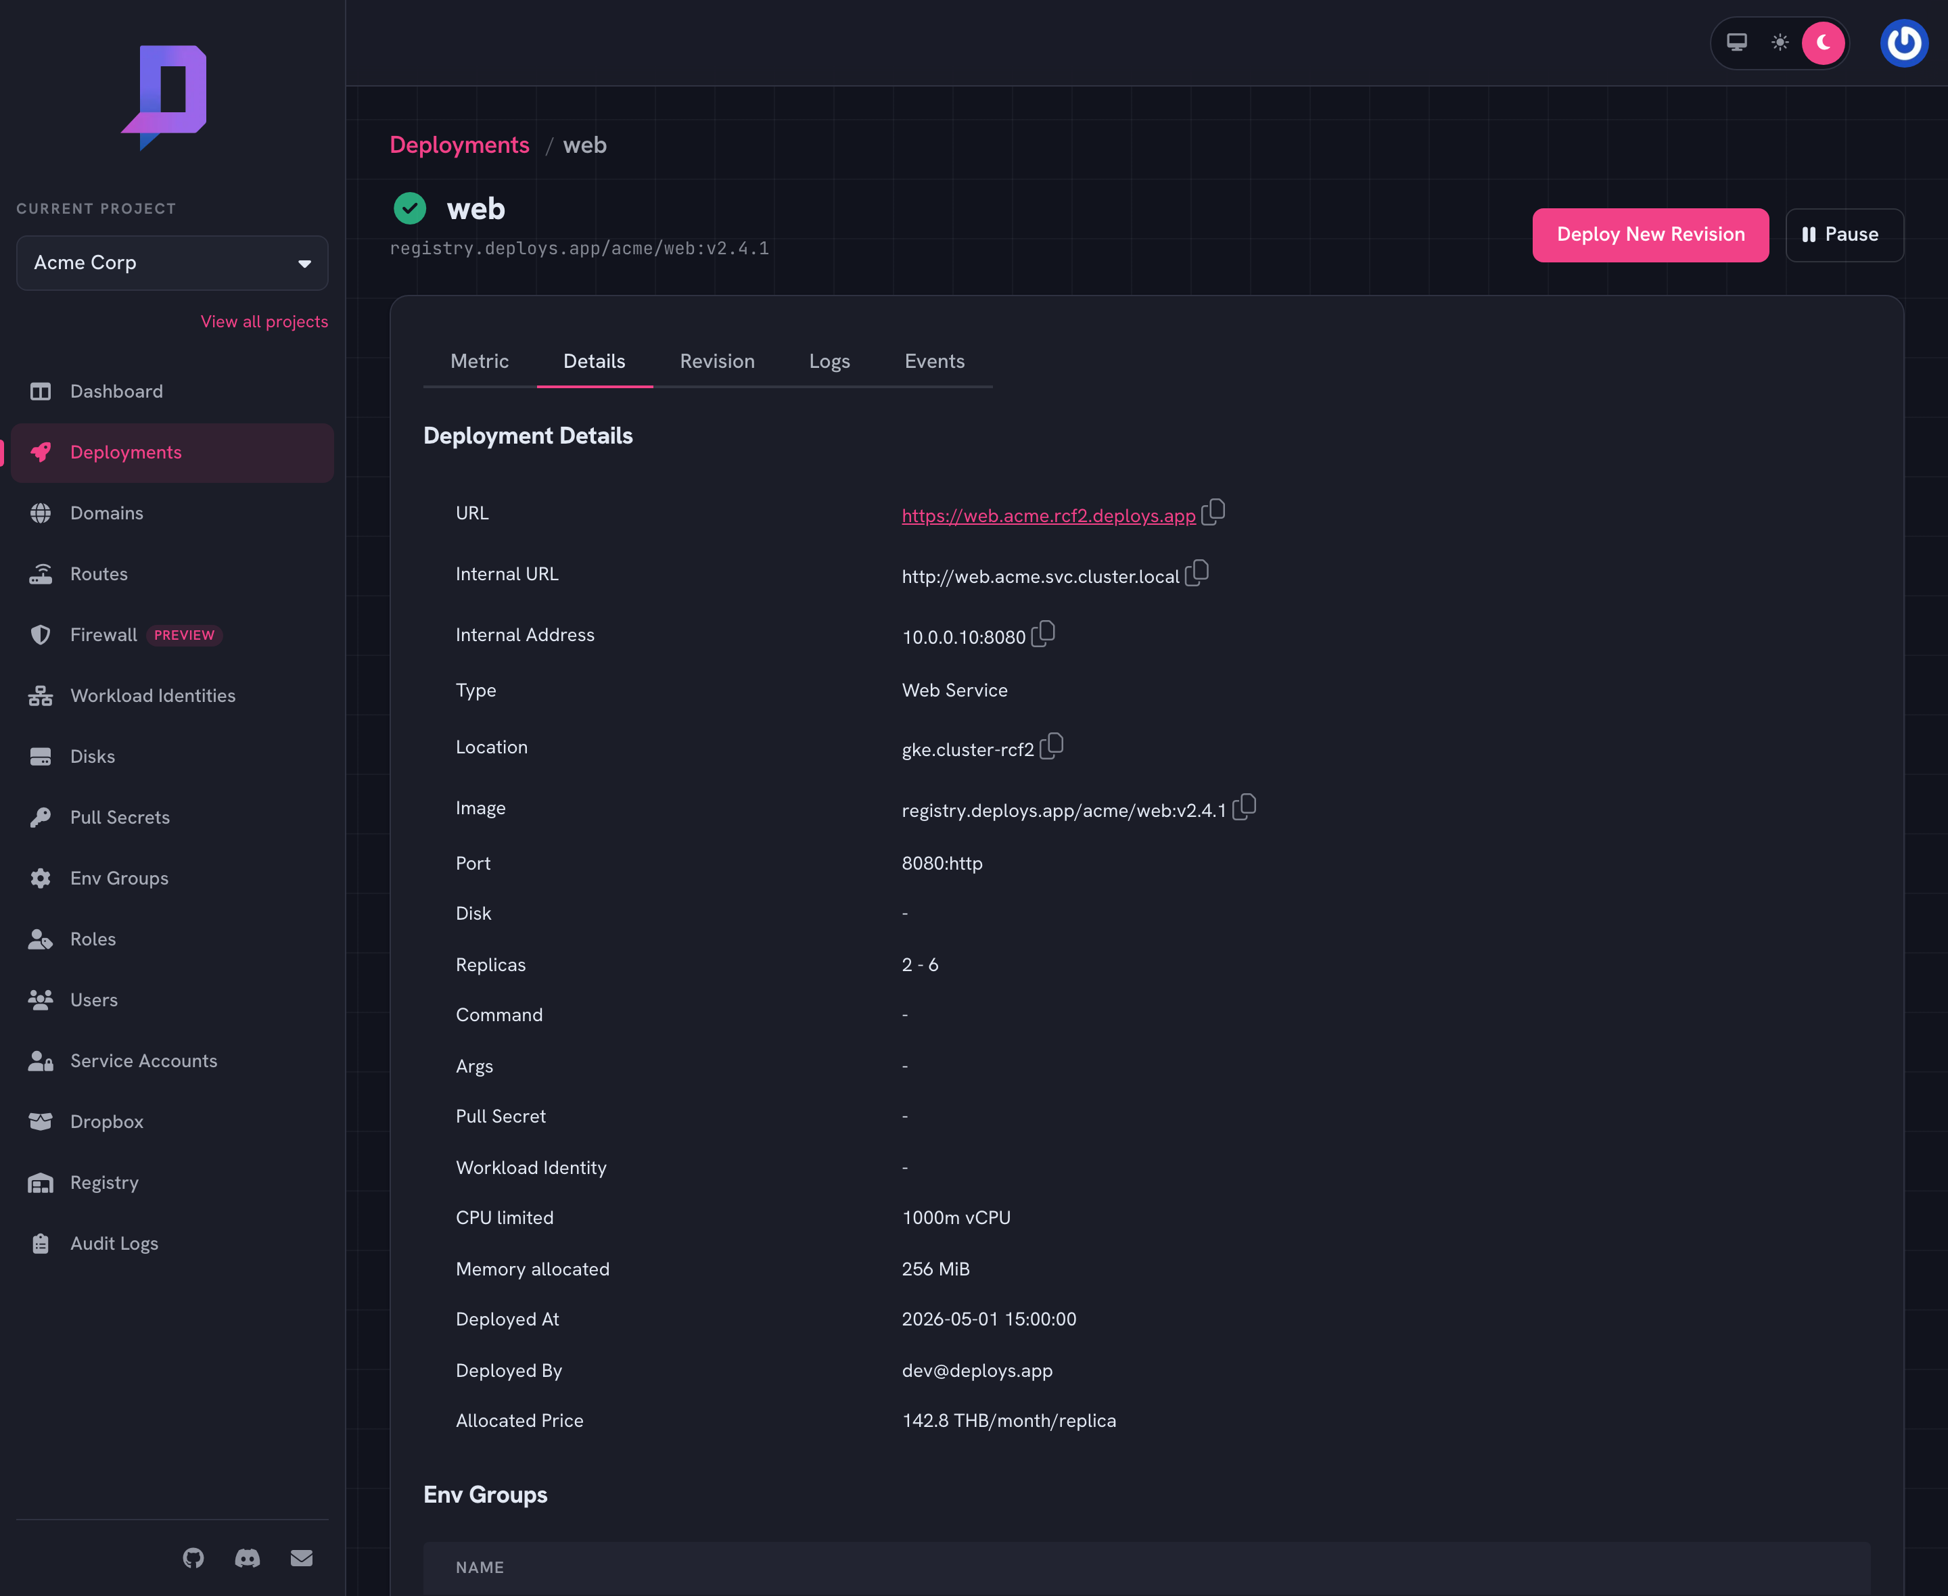Click the Workload Identities network icon
This screenshot has height=1596, width=1948.
[41, 696]
